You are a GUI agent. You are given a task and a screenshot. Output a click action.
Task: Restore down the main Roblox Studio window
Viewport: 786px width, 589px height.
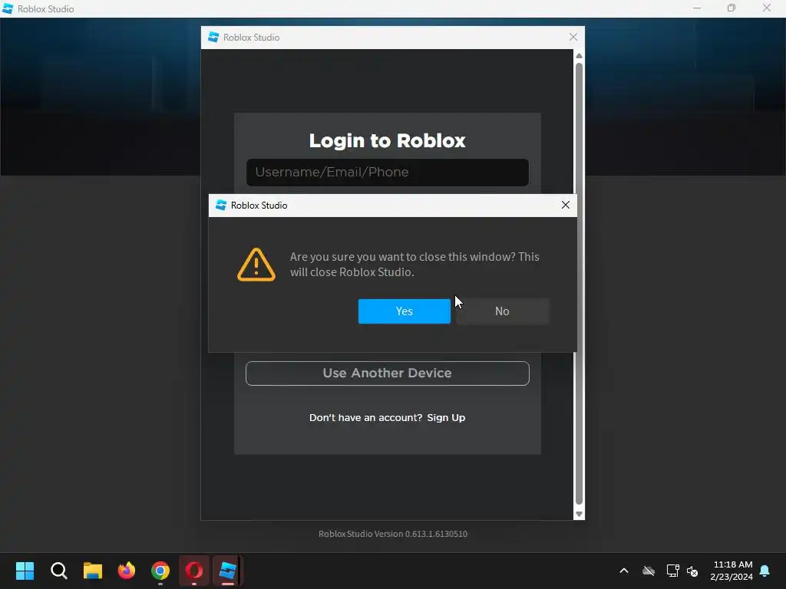(732, 8)
